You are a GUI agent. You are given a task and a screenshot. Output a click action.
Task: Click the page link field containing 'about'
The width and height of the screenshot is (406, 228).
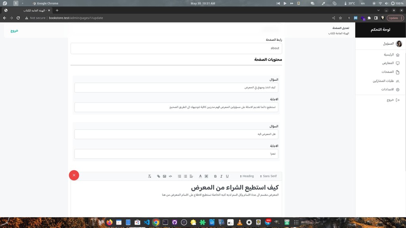point(176,48)
